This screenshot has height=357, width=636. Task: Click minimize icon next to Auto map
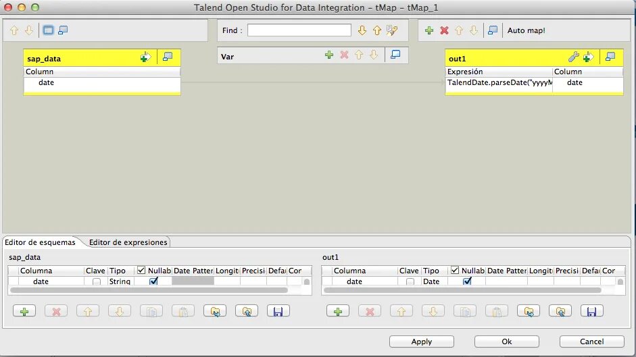click(493, 30)
